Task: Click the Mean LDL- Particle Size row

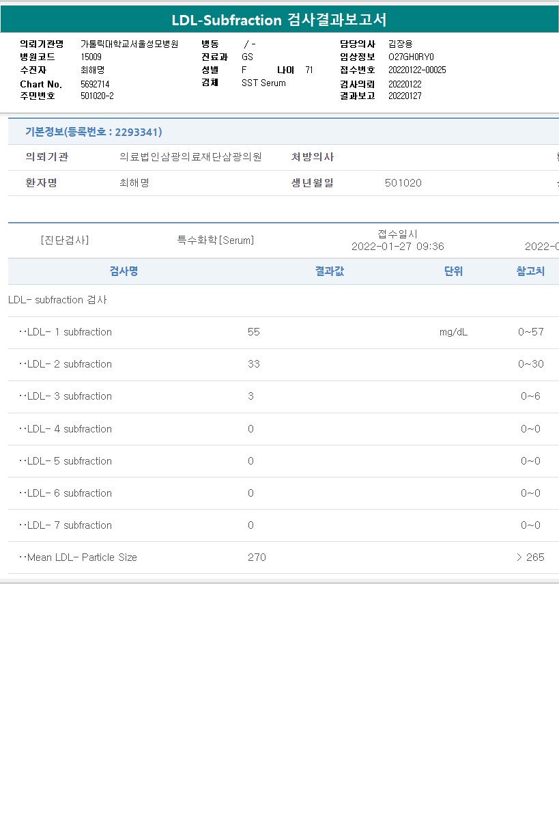Action: click(283, 557)
